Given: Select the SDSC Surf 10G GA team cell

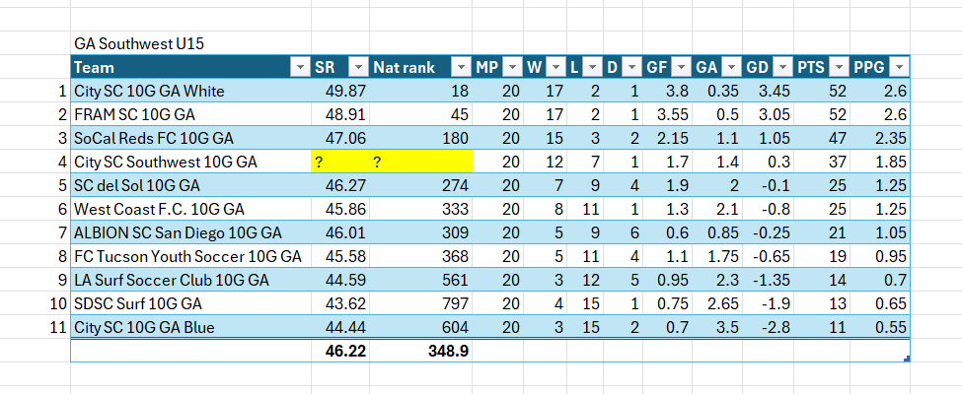Looking at the screenshot, I should click(189, 303).
